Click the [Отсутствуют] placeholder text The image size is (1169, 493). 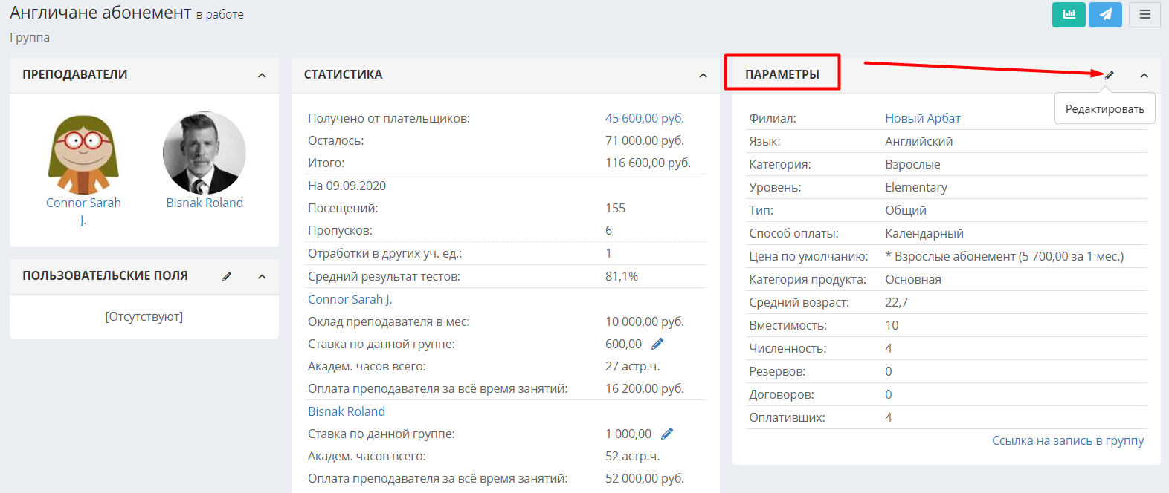[144, 316]
